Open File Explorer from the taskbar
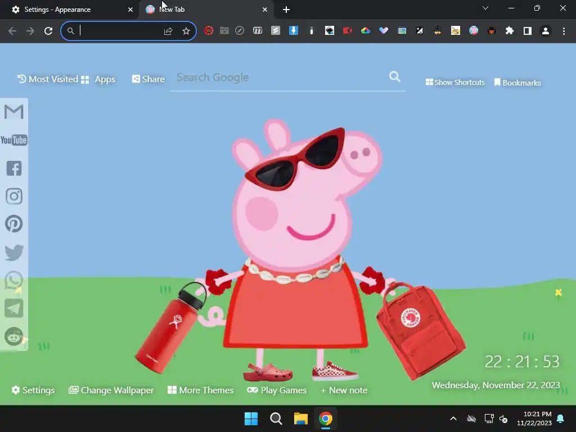The width and height of the screenshot is (576, 432). (300, 418)
